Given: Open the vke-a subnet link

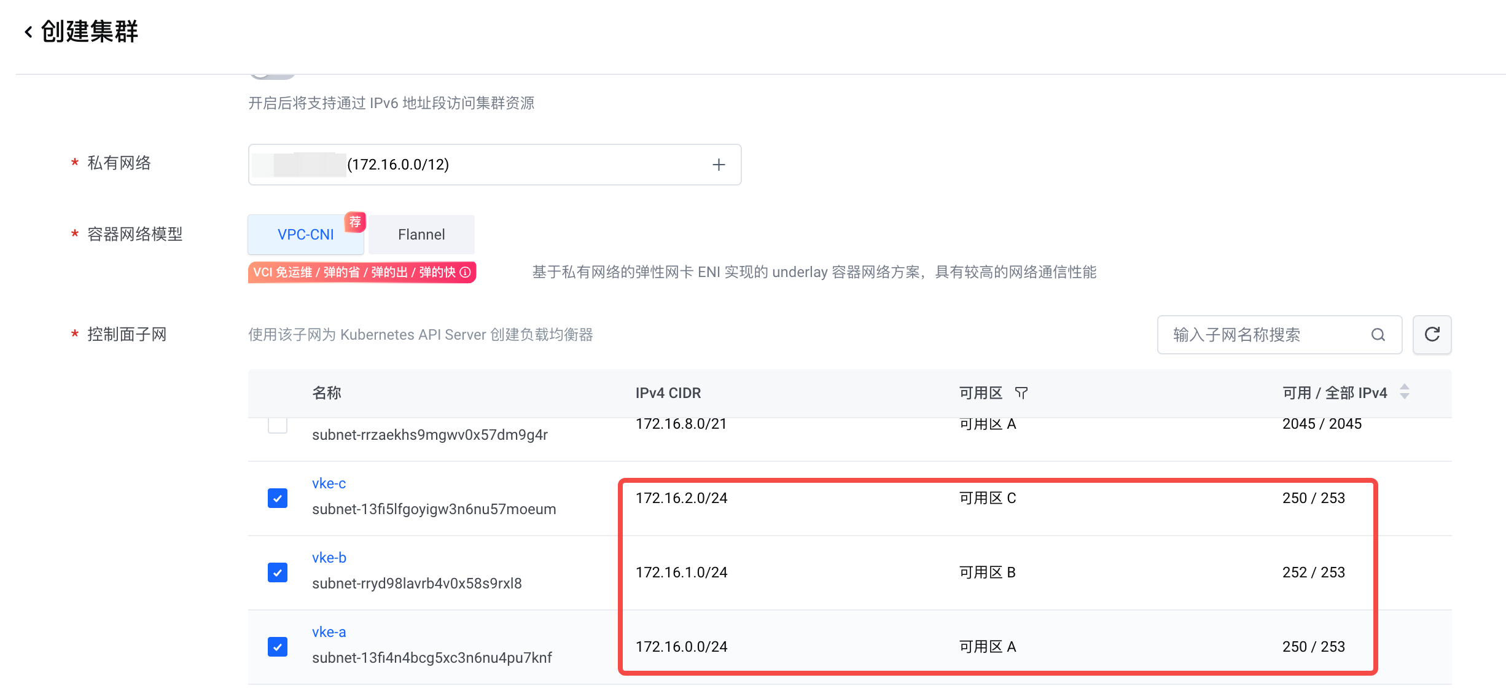Looking at the screenshot, I should pyautogui.click(x=329, y=632).
